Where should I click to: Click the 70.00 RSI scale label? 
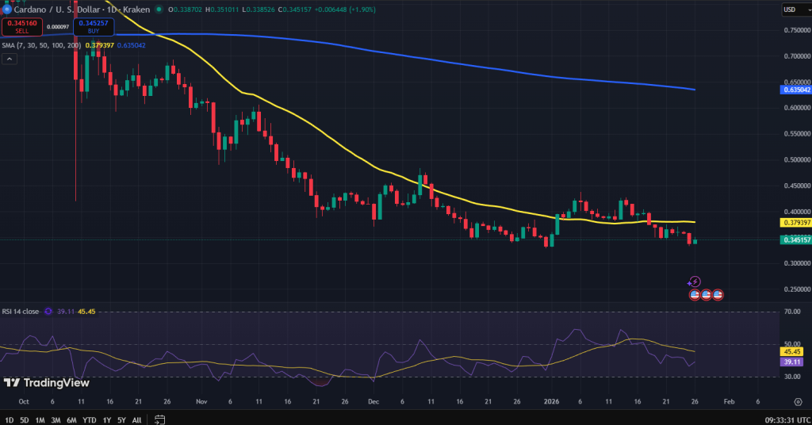tap(792, 312)
